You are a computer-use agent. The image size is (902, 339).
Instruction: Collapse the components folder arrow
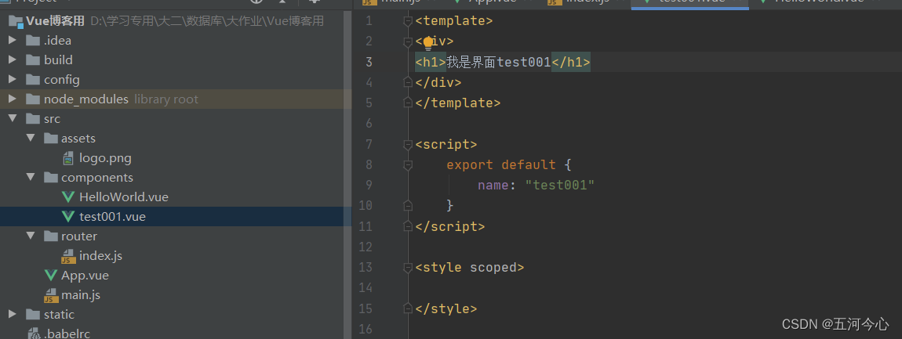pyautogui.click(x=31, y=178)
